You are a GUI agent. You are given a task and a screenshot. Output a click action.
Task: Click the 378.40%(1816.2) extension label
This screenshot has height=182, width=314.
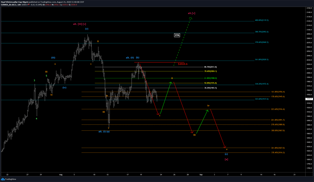coord(278,153)
